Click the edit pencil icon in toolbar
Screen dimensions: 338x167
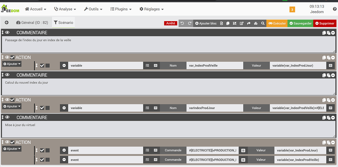point(242,23)
